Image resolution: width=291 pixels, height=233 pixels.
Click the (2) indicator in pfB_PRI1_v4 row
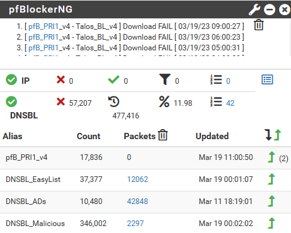[x=283, y=159]
